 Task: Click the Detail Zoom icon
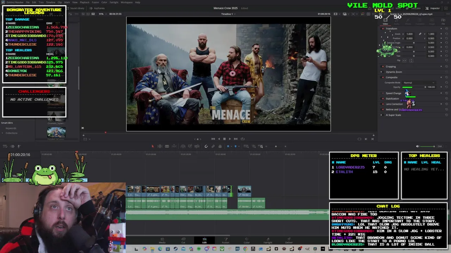[254, 146]
